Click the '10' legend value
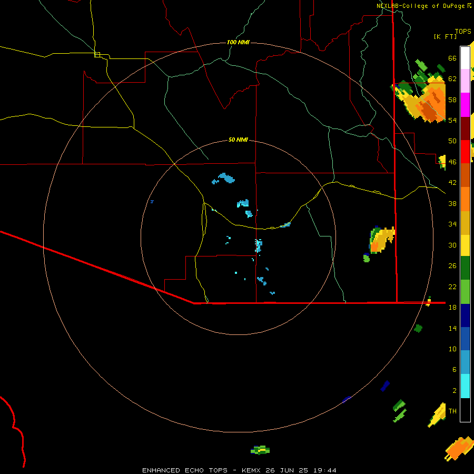 click(x=452, y=349)
